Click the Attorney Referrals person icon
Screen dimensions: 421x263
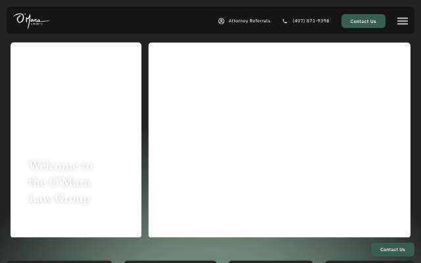point(221,21)
